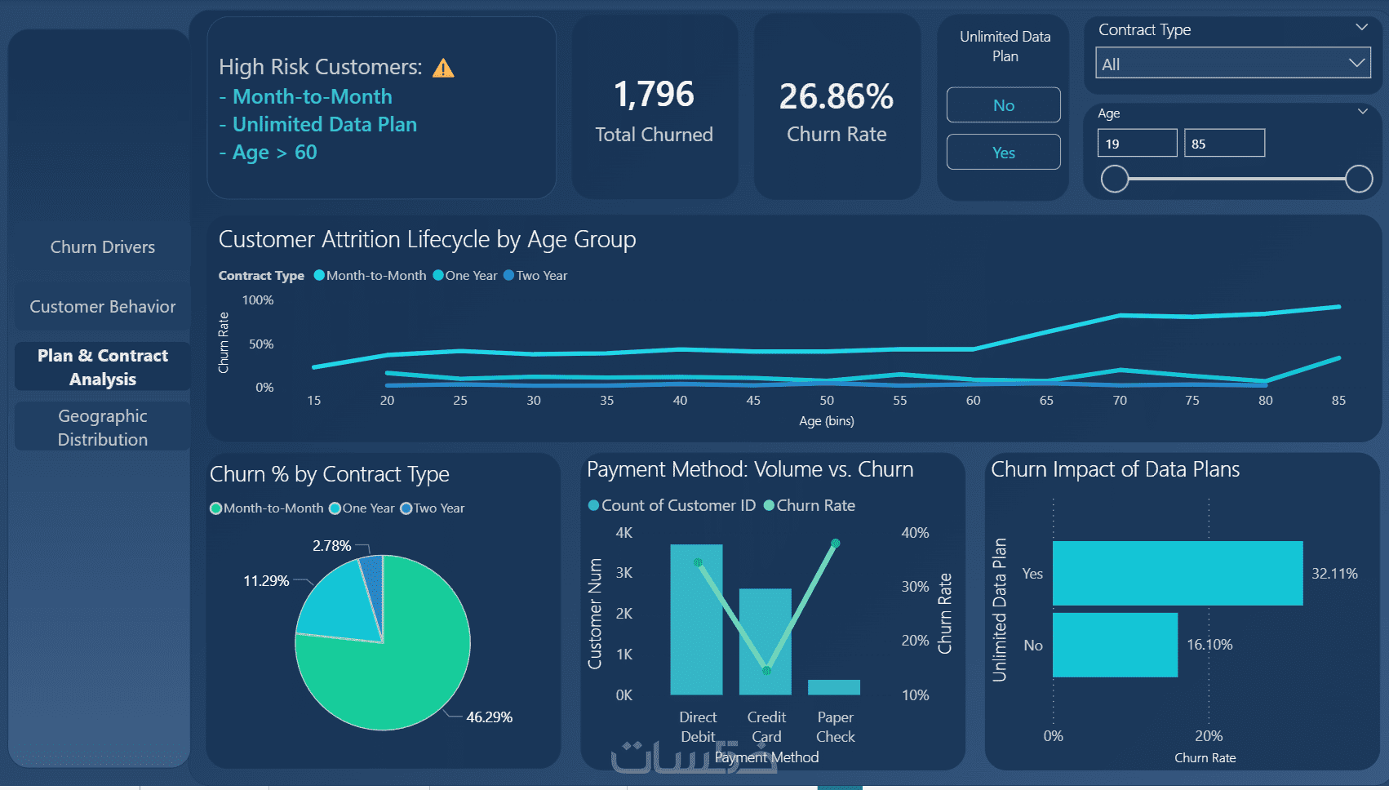
Task: Click Count of Customer ID legend marker
Action: coord(594,506)
